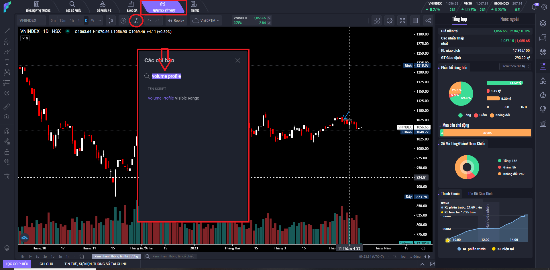
Task: Select the text annotation tool
Action: tap(7, 62)
